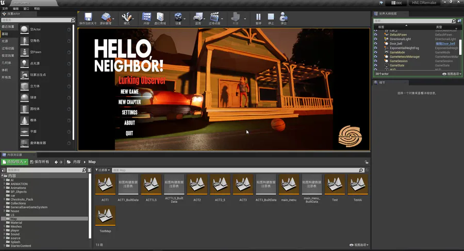Select the Cone (椎体) placement icon
464x251 pixels.
[x=24, y=120]
